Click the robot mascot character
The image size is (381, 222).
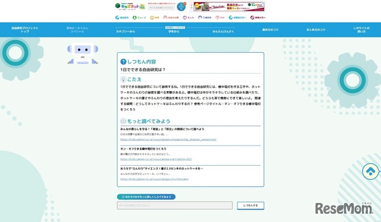[x=83, y=53]
